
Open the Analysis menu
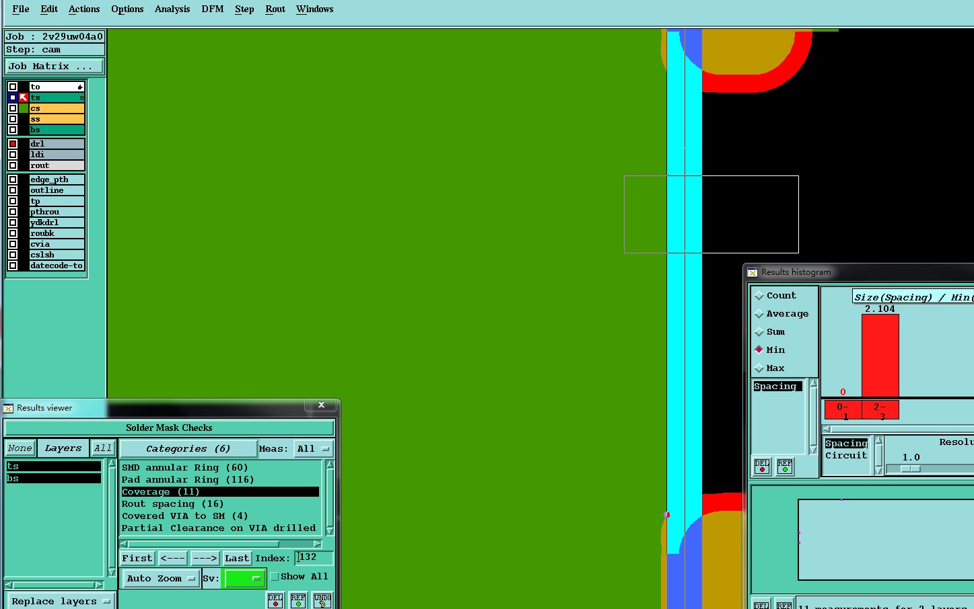(172, 9)
